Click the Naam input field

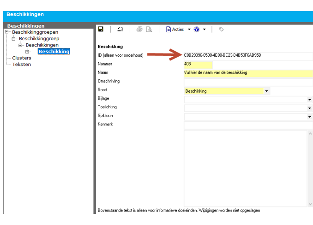(248, 73)
